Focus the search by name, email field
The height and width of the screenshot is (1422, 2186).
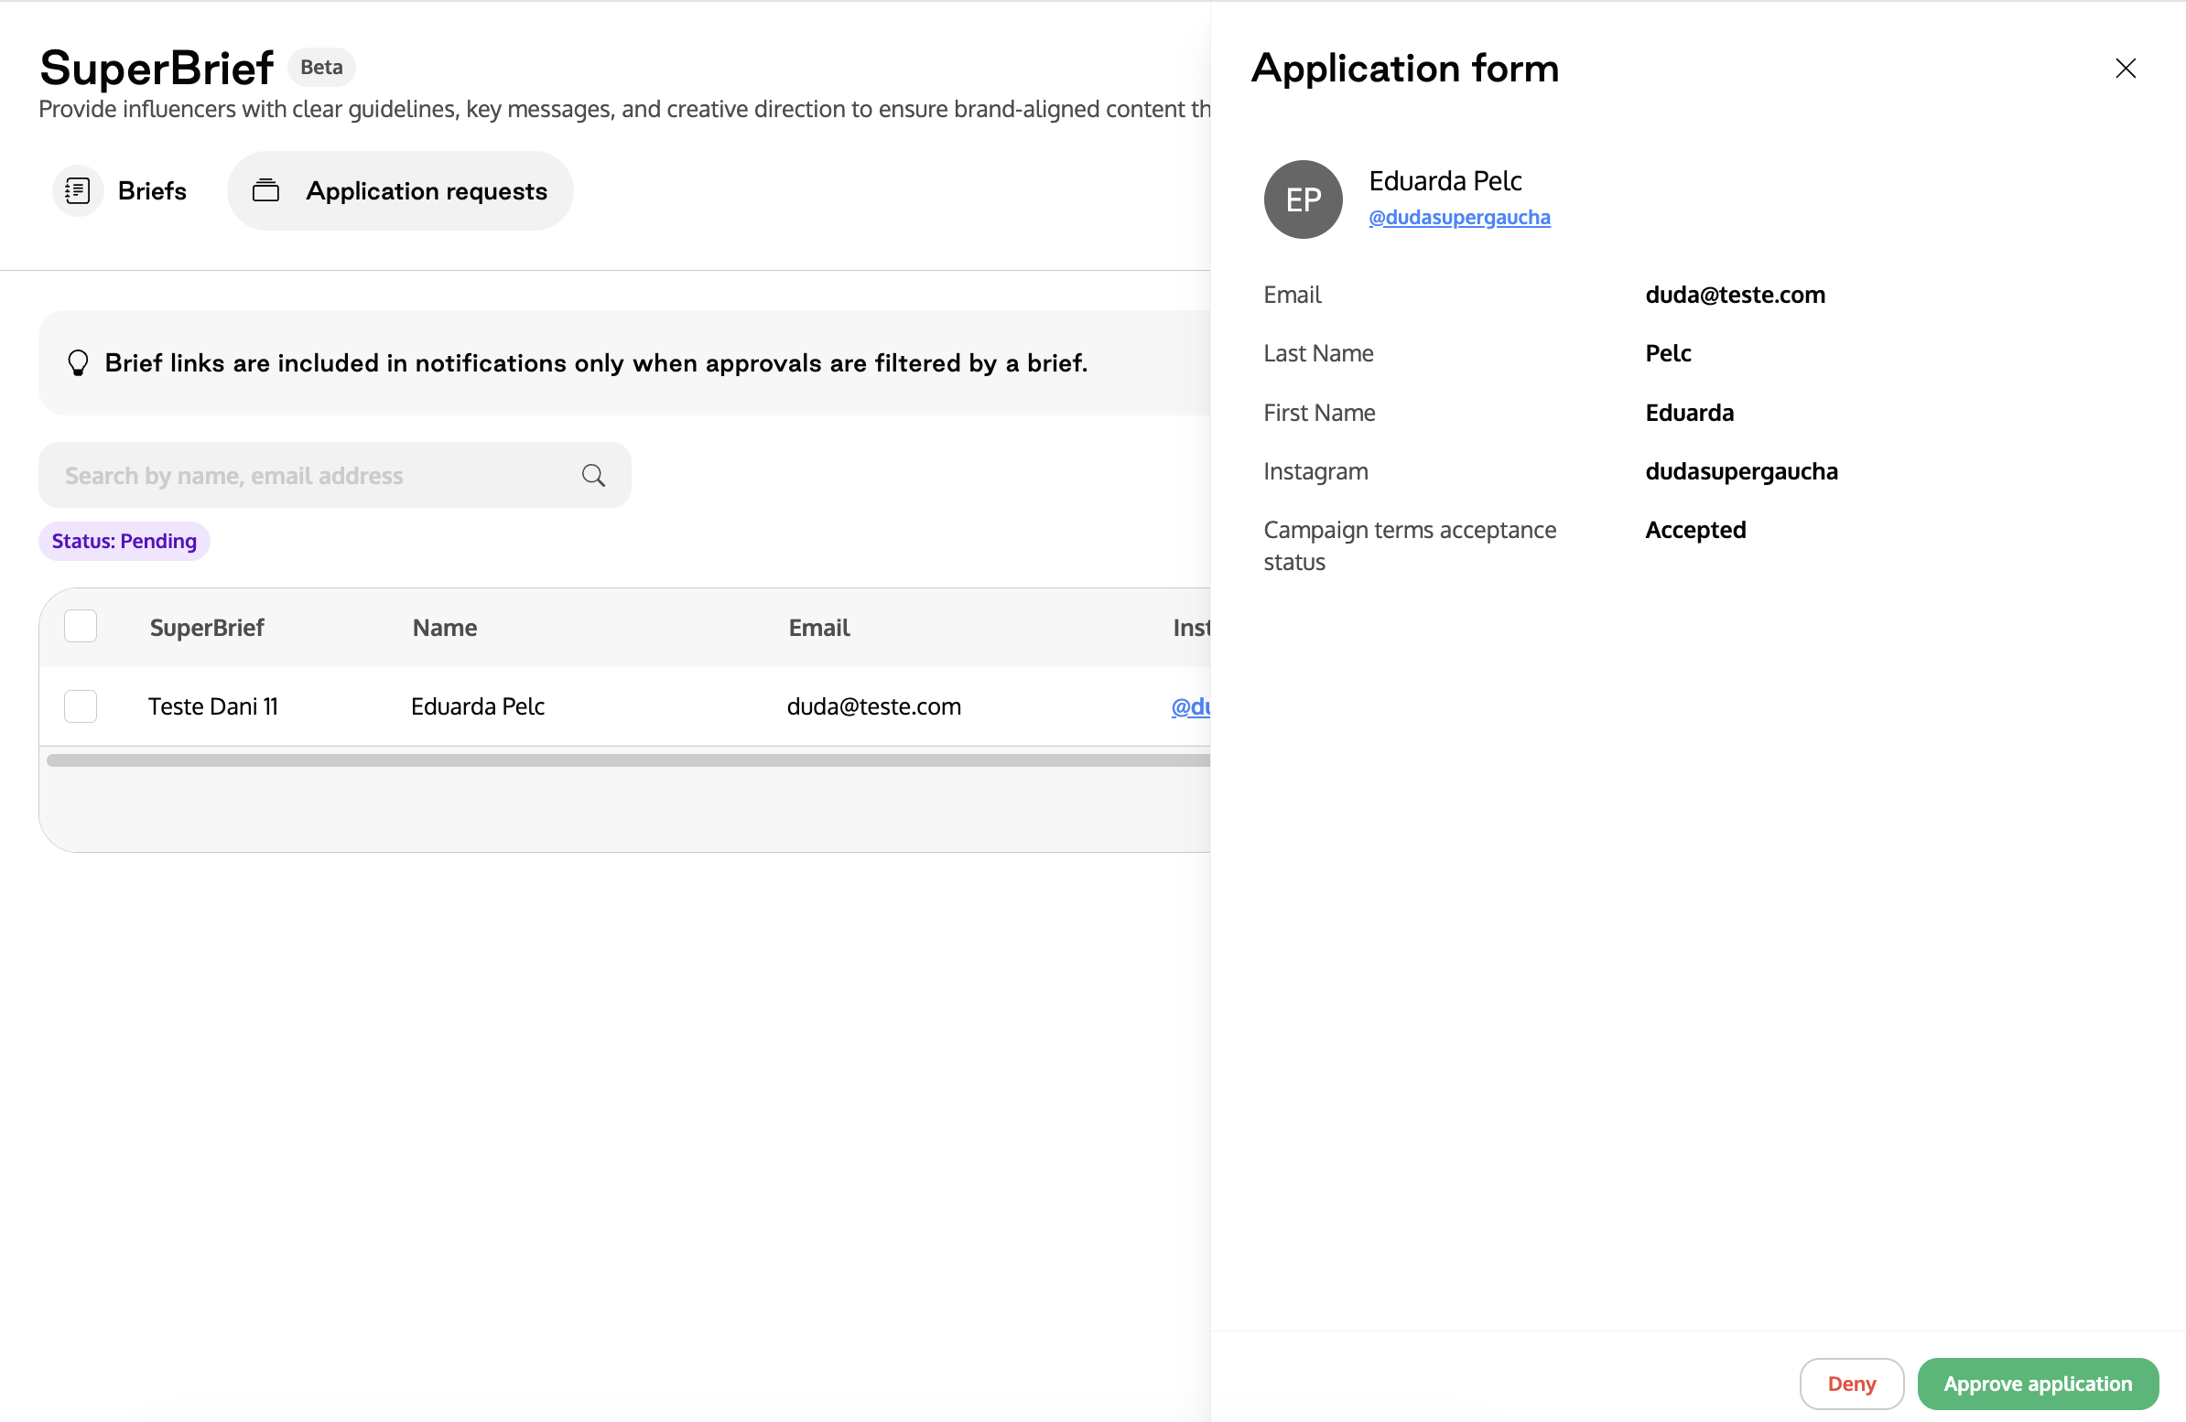334,475
